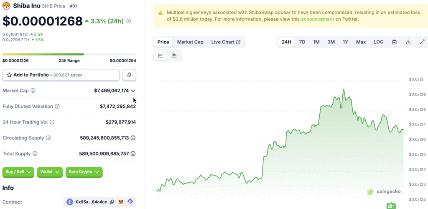Switch to the Market Cap chart tab

[x=190, y=42]
